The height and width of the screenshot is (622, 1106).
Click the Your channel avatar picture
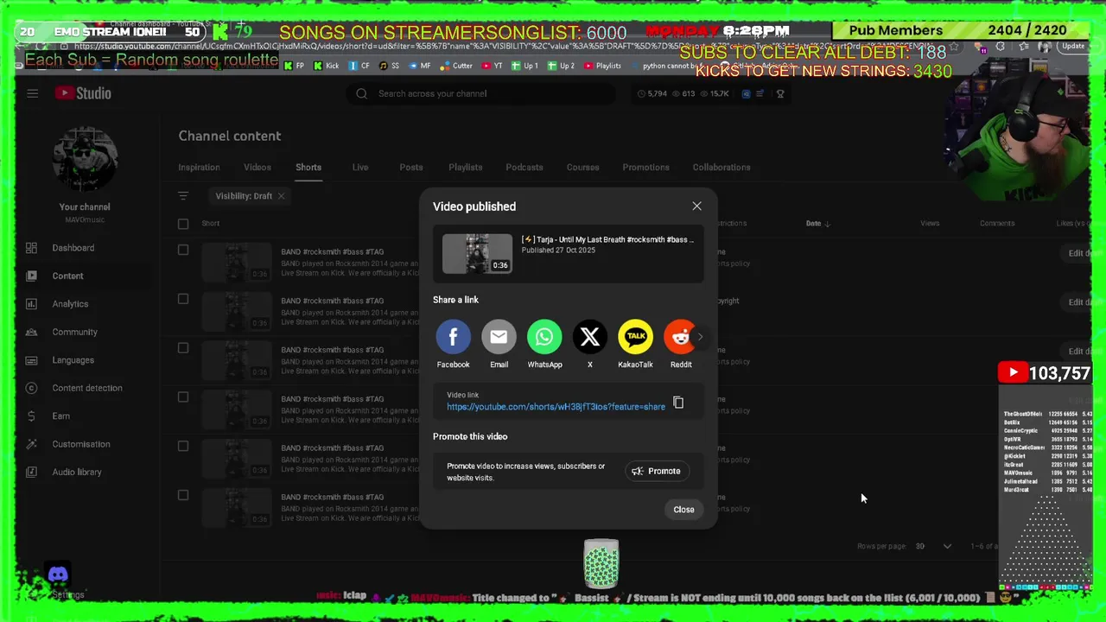point(85,161)
